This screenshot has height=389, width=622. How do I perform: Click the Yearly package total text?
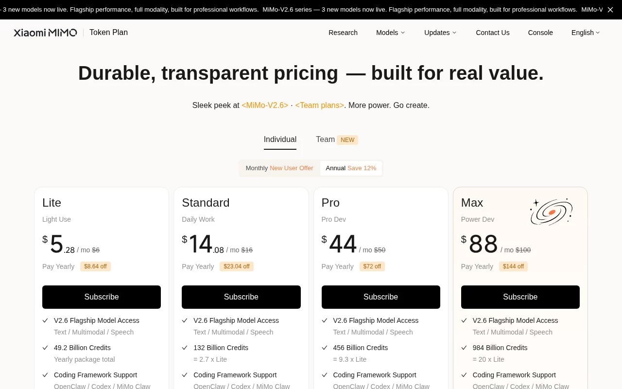[x=85, y=359]
